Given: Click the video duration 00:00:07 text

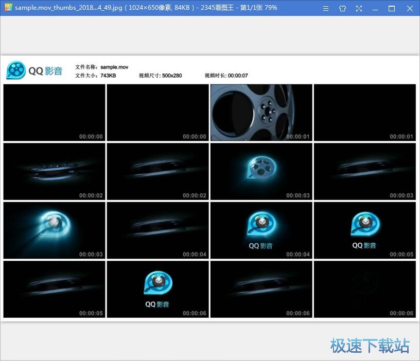Looking at the screenshot, I should [238, 76].
